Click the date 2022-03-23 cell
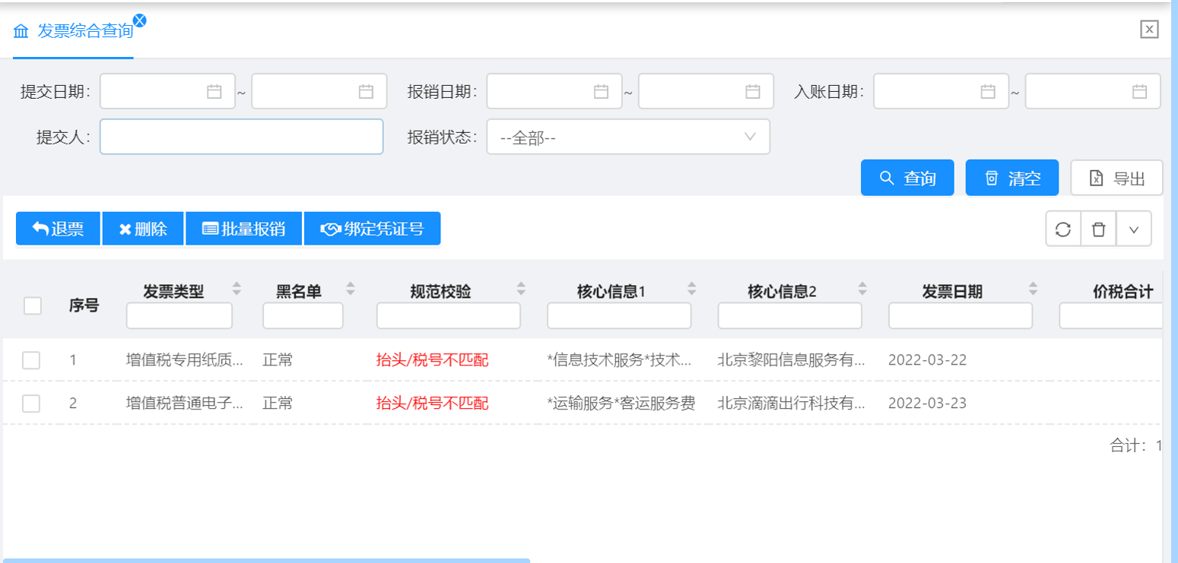The height and width of the screenshot is (563, 1178). (927, 403)
